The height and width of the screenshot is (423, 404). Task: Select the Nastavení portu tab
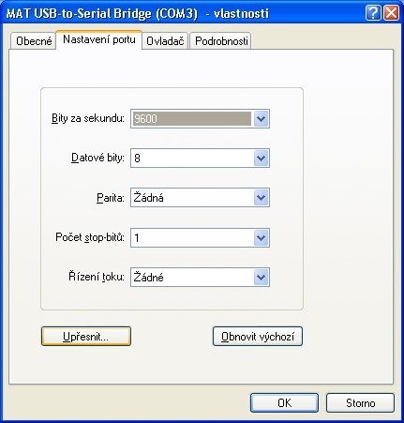(x=99, y=39)
